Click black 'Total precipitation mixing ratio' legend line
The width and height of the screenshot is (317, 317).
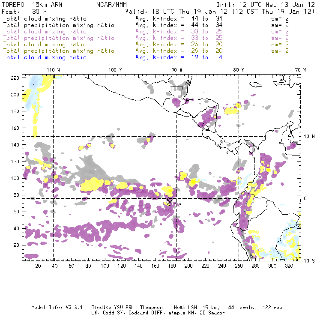[59, 25]
